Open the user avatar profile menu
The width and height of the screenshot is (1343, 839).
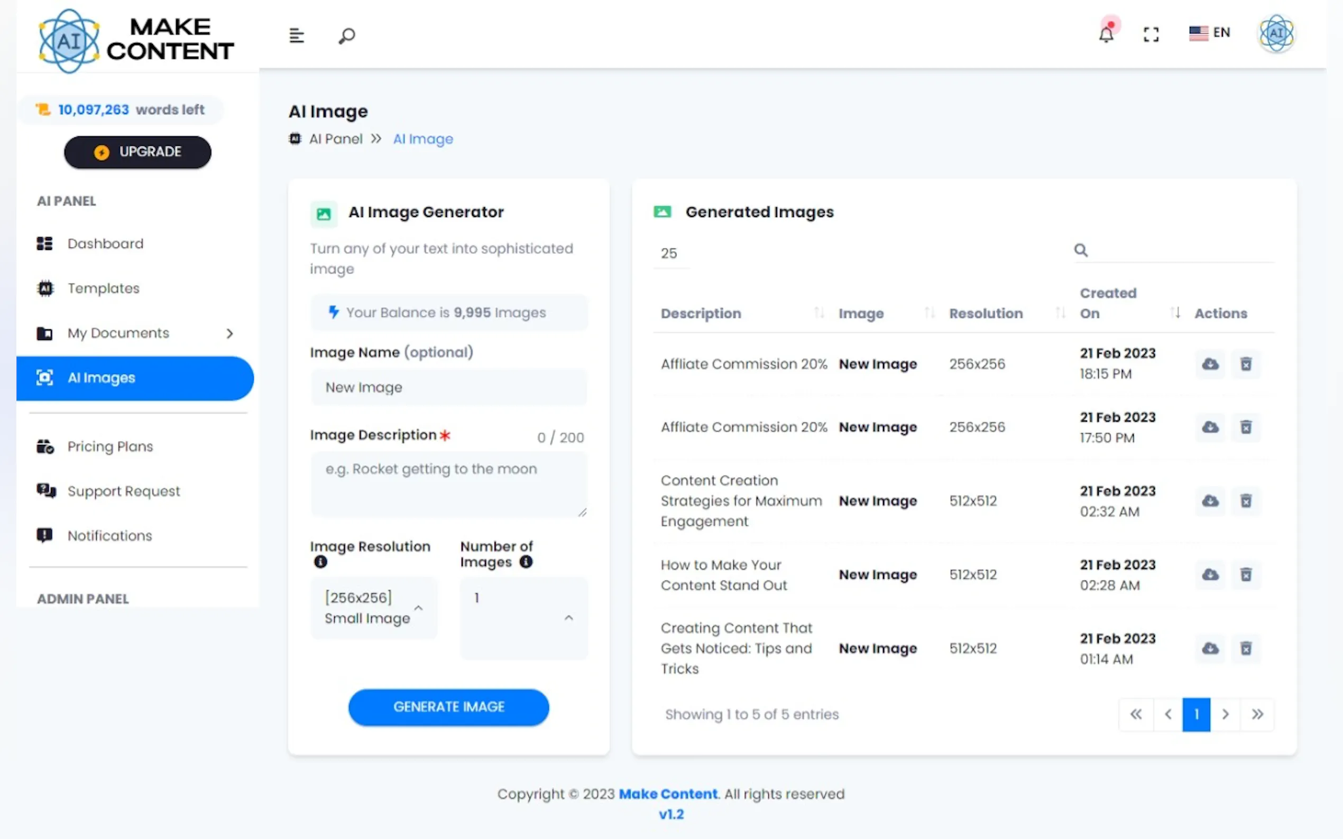point(1276,33)
